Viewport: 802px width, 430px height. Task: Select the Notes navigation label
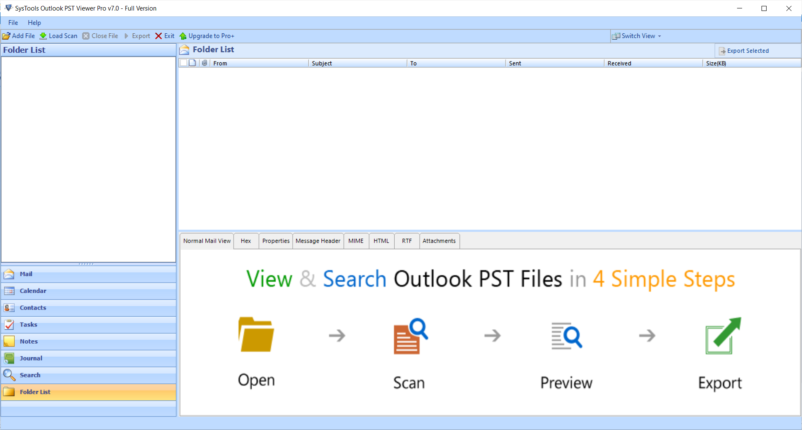(x=29, y=342)
